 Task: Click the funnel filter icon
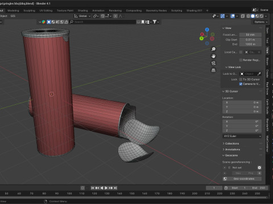[x=155, y=22]
